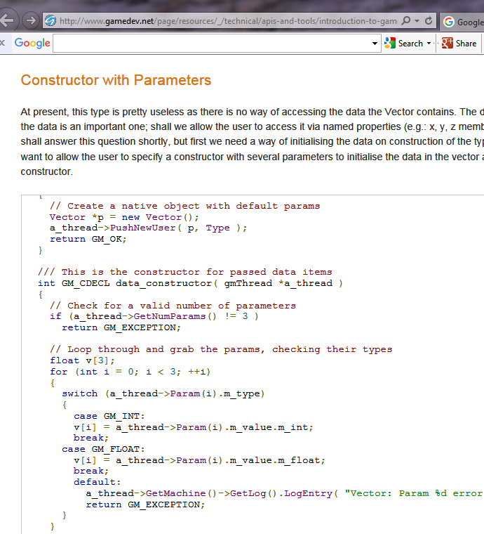This screenshot has width=484, height=534.
Task: Click the 'return GM_OK;' code line
Action: [x=79, y=239]
